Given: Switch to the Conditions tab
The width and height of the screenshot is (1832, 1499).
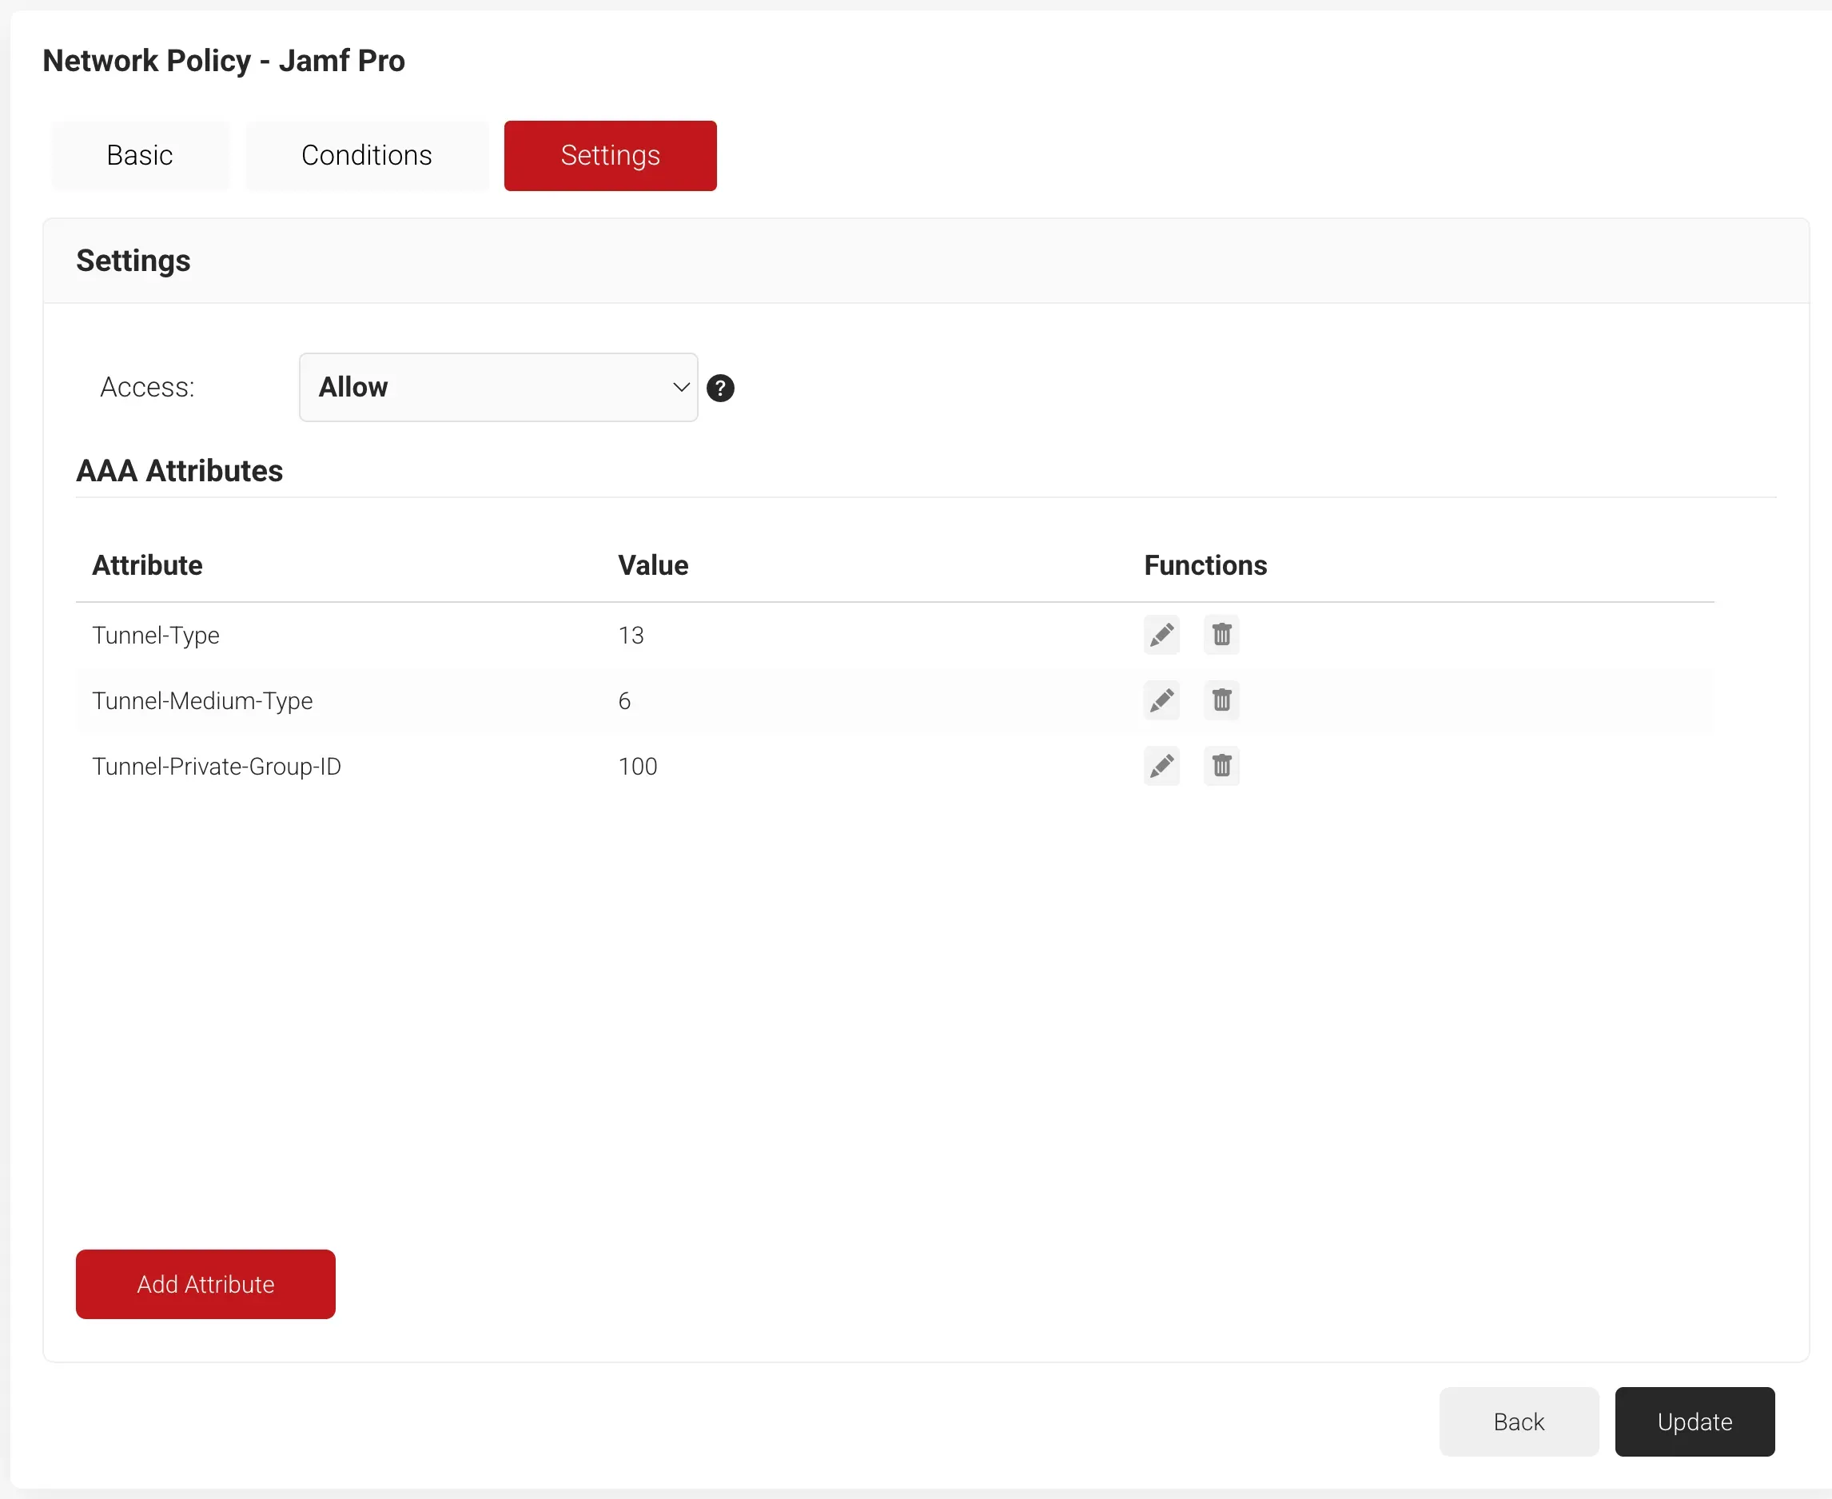Looking at the screenshot, I should click(366, 155).
